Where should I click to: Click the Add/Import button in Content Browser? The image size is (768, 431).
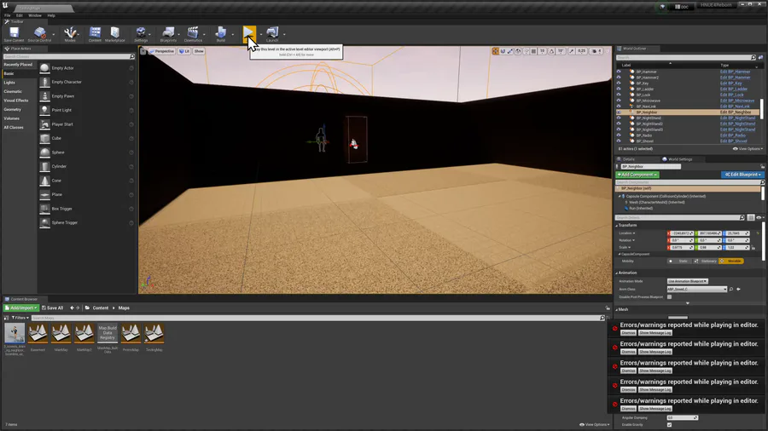(x=21, y=307)
